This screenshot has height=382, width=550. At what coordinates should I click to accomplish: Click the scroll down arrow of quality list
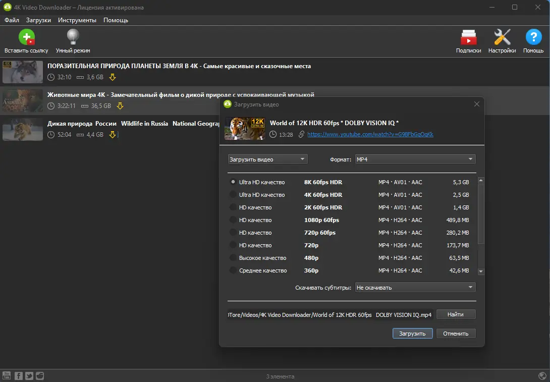coord(481,271)
